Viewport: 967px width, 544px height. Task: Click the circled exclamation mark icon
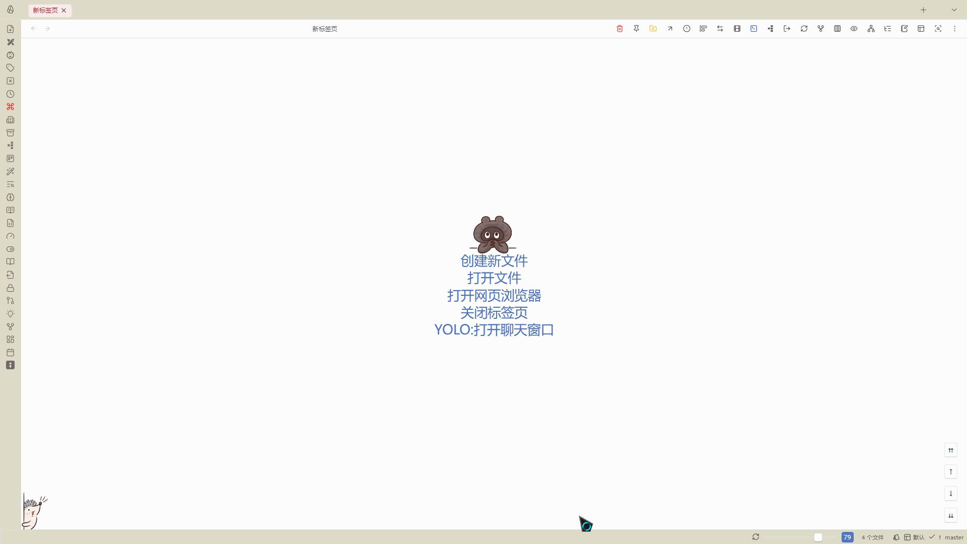coord(686,29)
